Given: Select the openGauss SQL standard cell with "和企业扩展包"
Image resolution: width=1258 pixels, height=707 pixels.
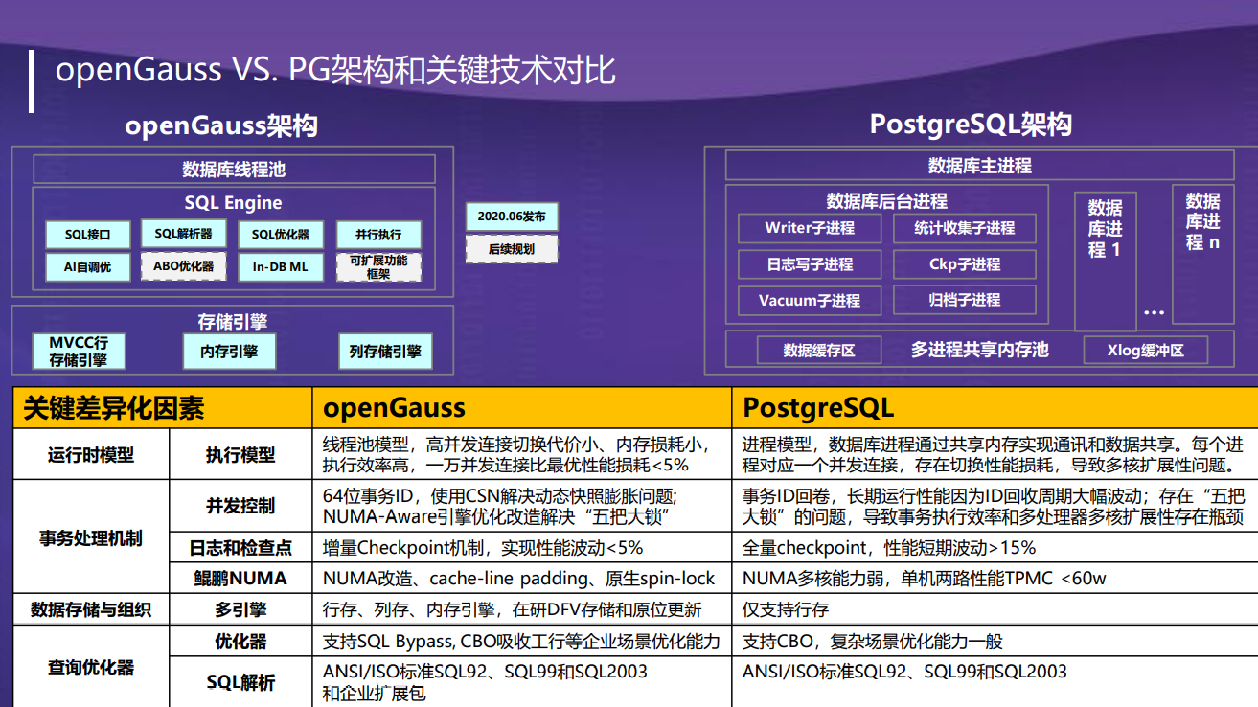Looking at the screenshot, I should (x=522, y=682).
